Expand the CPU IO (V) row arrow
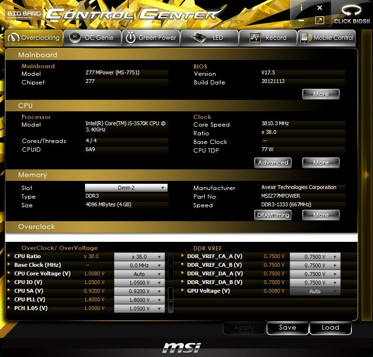 (x=9, y=282)
